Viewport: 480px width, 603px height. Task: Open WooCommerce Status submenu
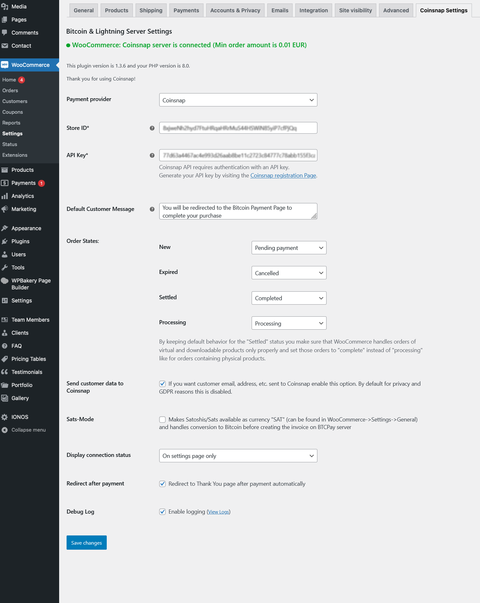(x=10, y=145)
